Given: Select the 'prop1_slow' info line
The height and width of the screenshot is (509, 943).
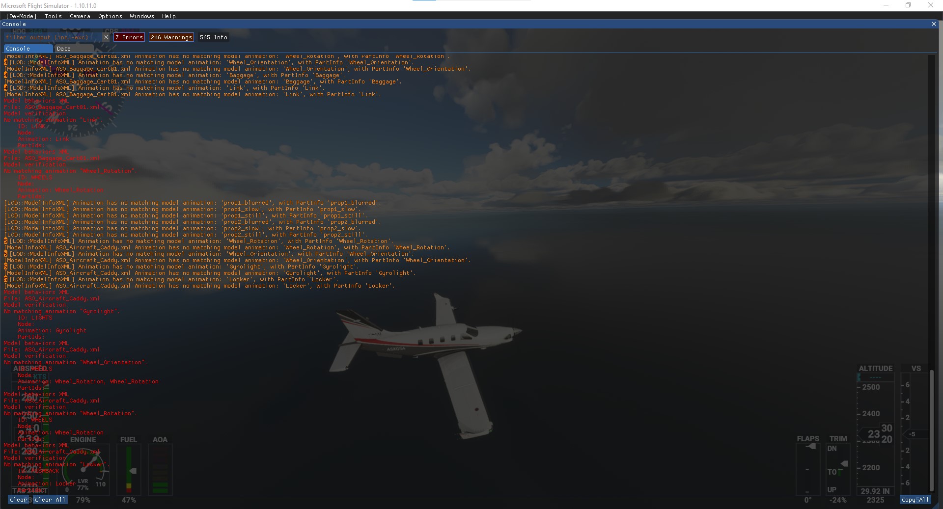Looking at the screenshot, I should [182, 209].
